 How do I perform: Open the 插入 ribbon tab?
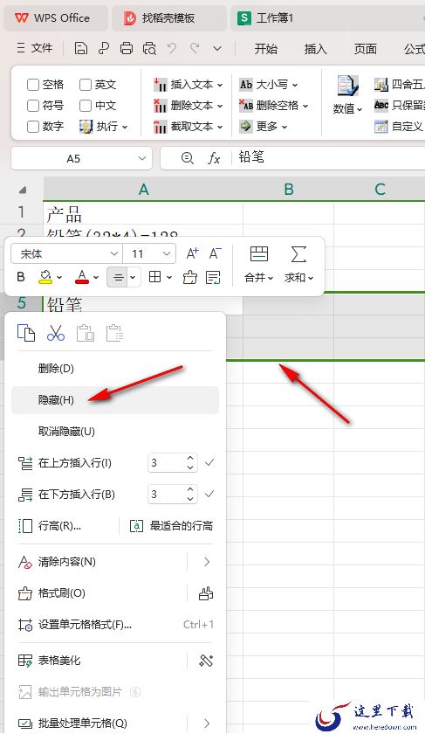(316, 49)
